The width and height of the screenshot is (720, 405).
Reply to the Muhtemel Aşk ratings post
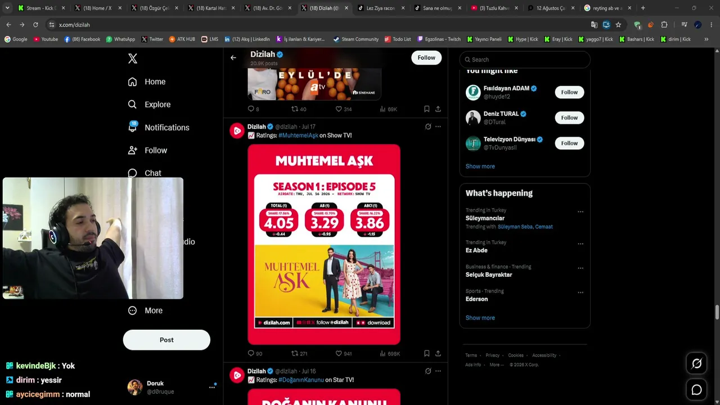pos(251,353)
